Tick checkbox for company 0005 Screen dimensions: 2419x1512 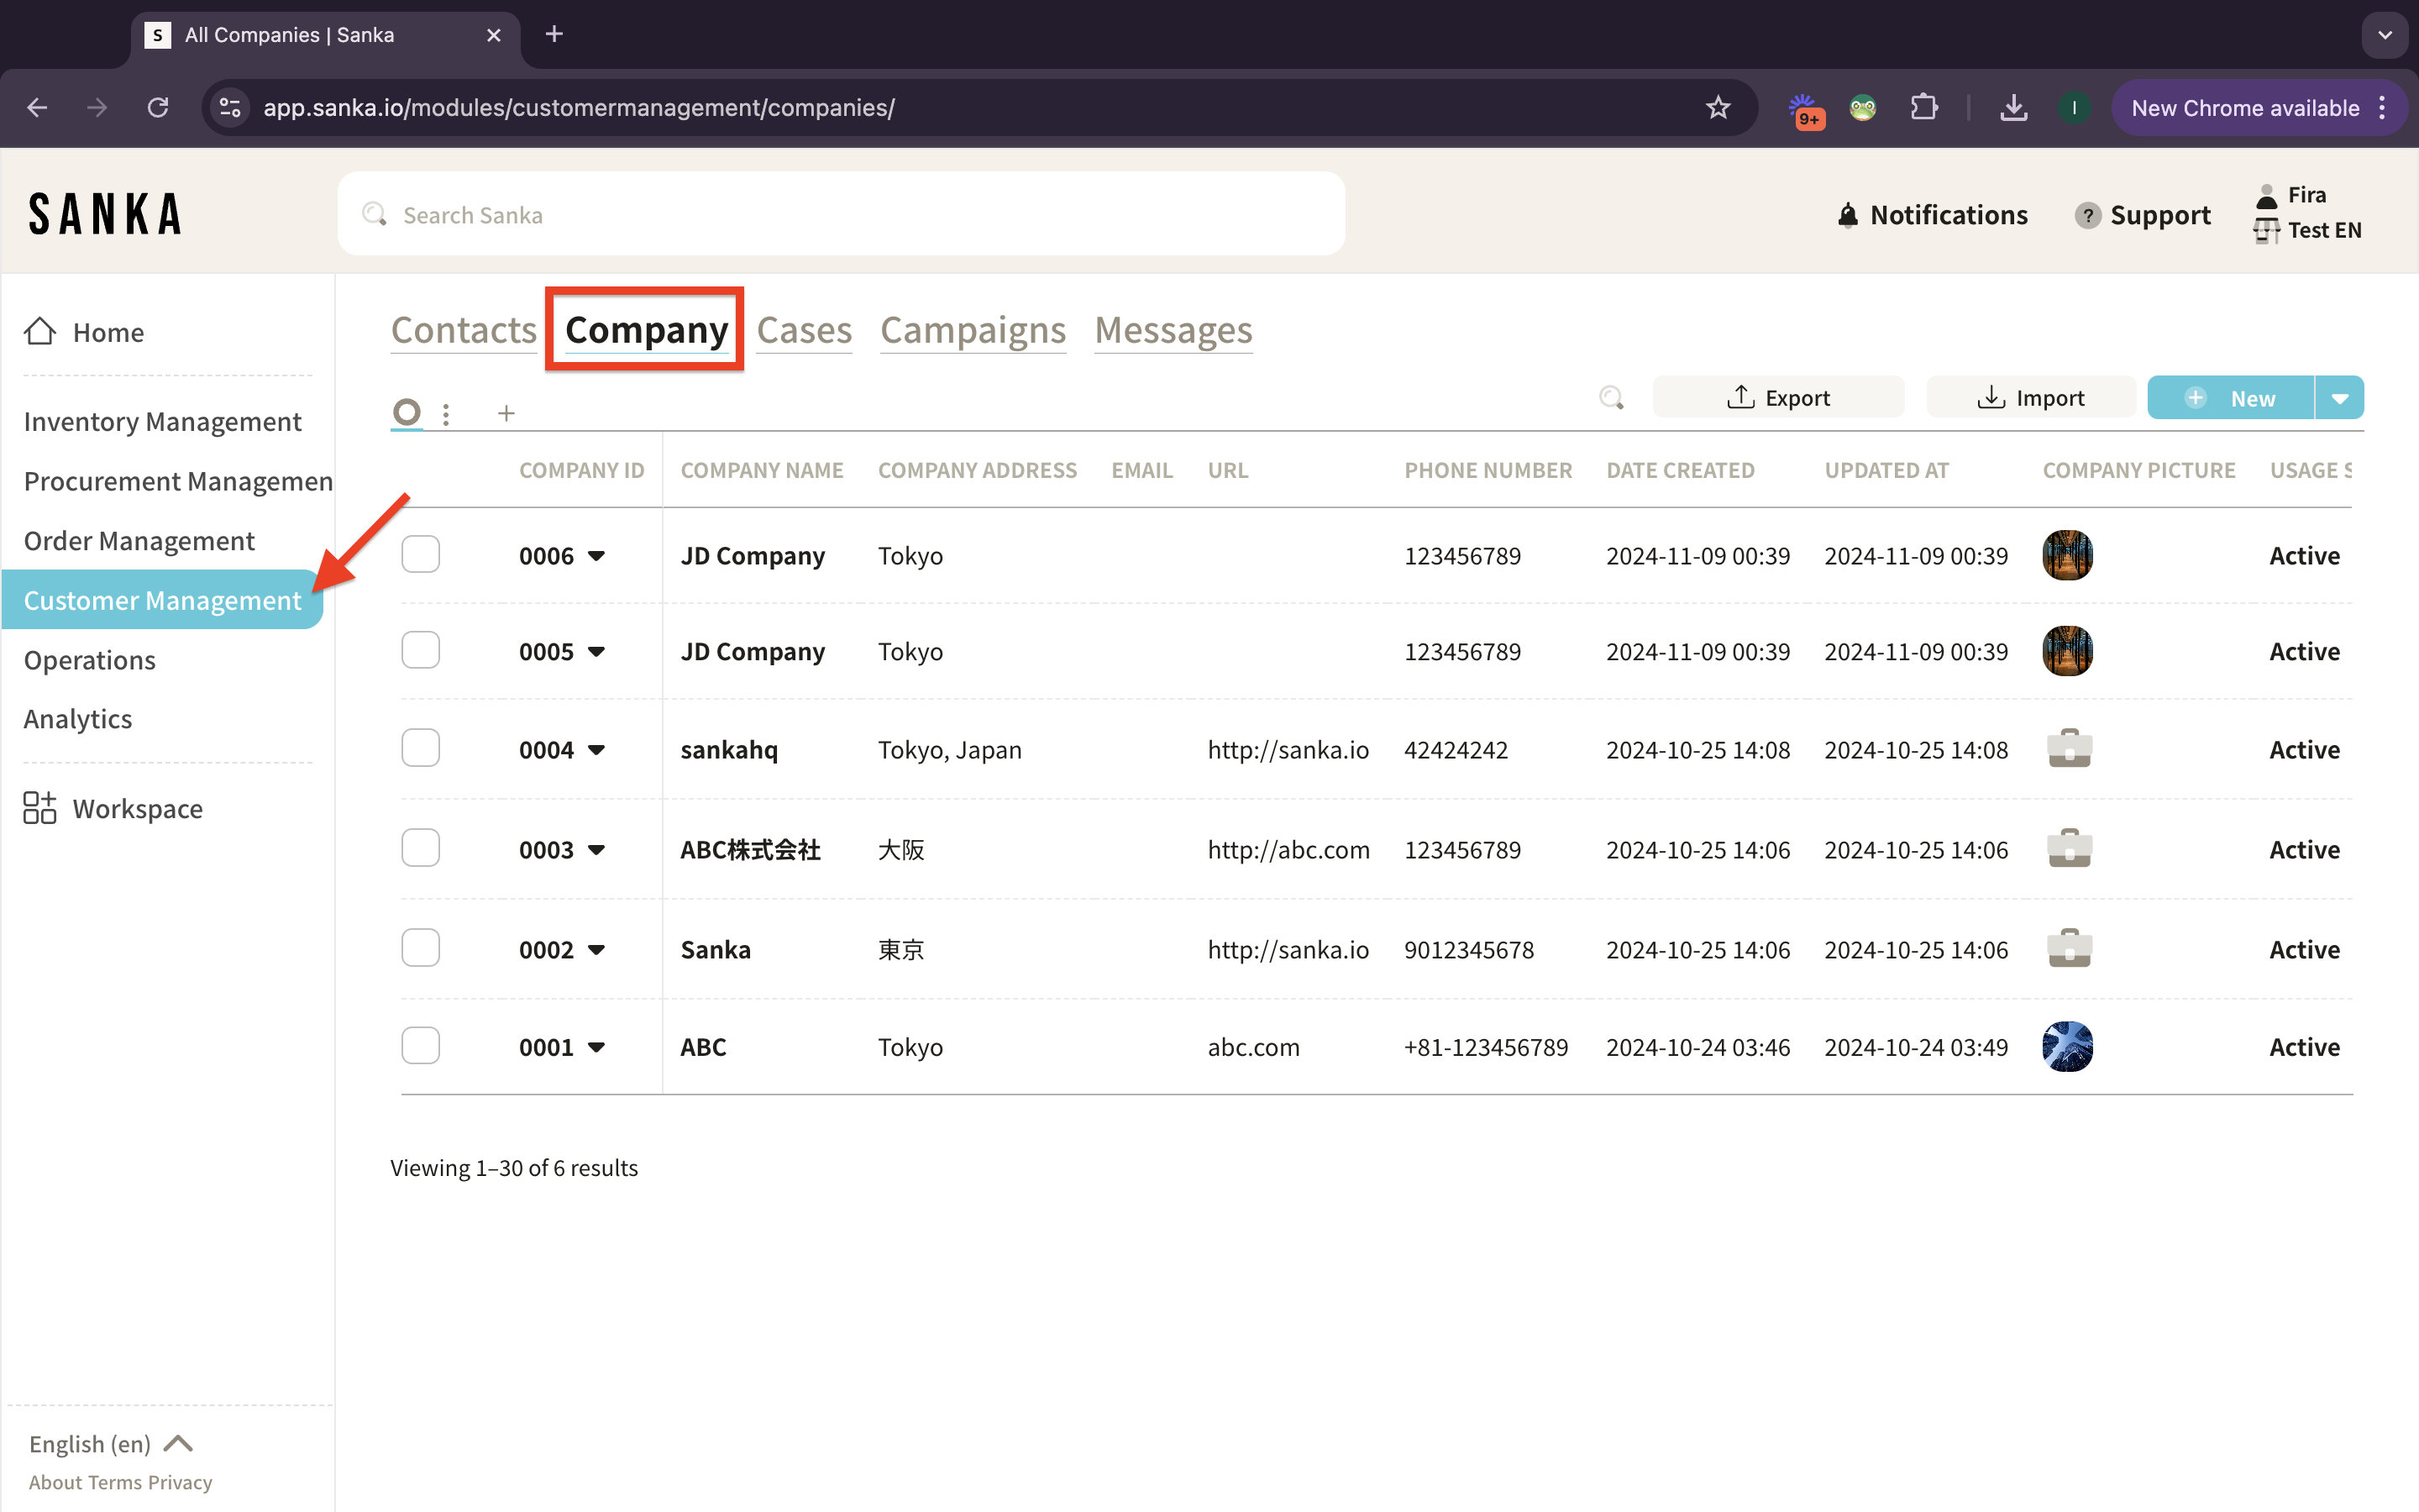point(421,650)
